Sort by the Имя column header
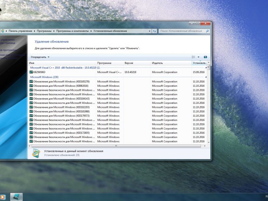 click(x=62, y=63)
